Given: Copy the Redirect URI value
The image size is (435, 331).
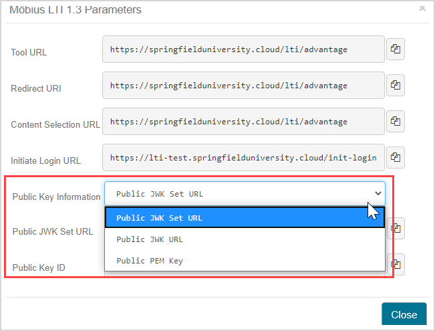Looking at the screenshot, I should pyautogui.click(x=396, y=86).
